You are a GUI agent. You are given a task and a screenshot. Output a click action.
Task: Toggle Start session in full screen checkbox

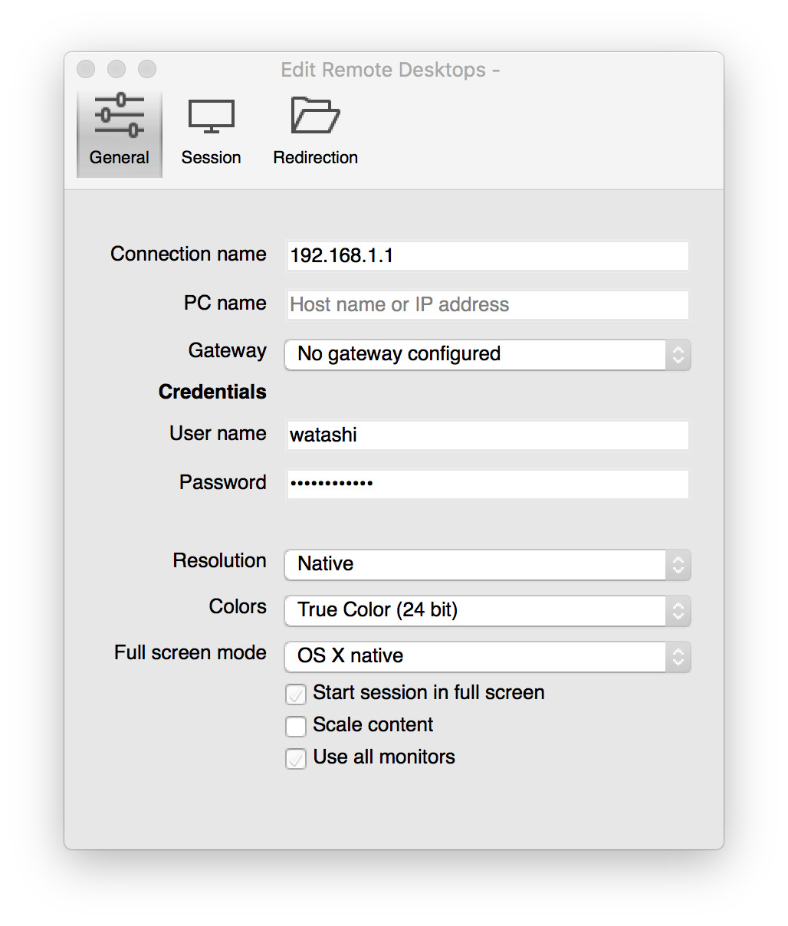(x=296, y=694)
